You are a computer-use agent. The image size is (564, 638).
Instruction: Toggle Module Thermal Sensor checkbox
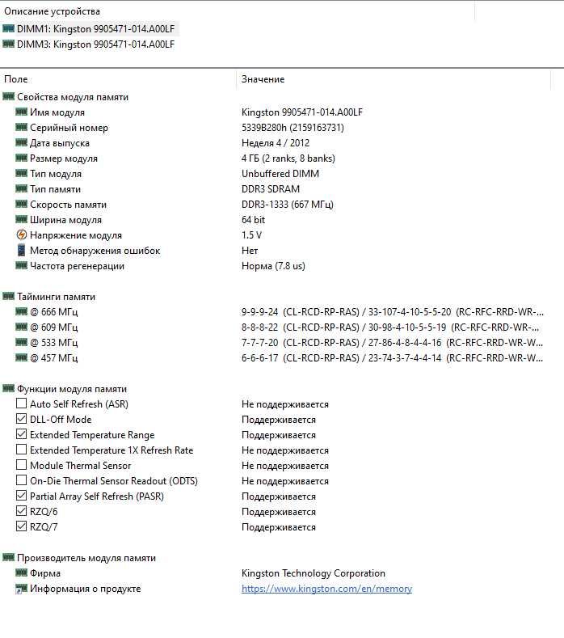(x=21, y=465)
